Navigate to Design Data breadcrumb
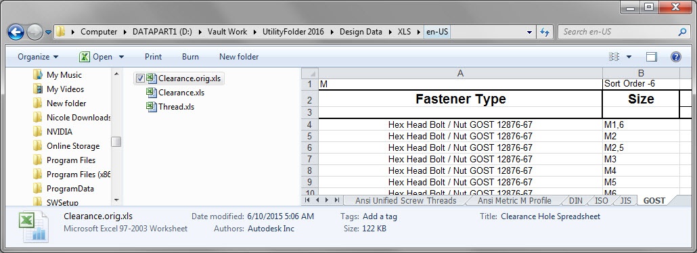697x253 pixels. (x=361, y=32)
